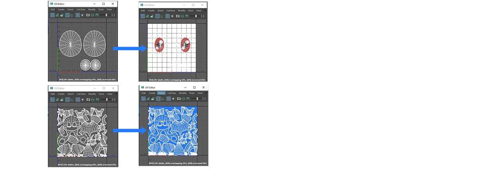The image size is (478, 170).
Task: Click circular dot icon in top-left UV Editor toolbar
Action: [82, 15]
